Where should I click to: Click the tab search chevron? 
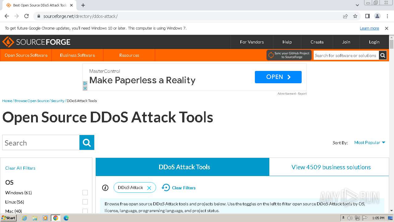[x=357, y=5]
